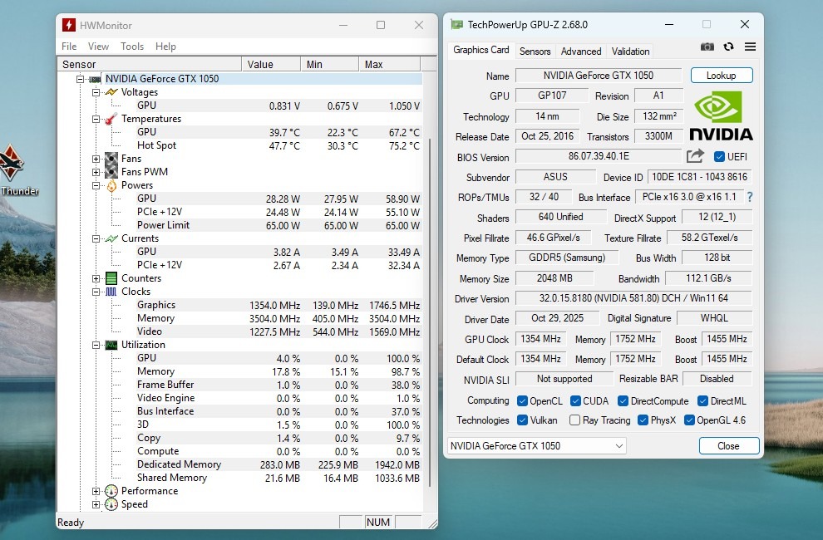Click the NVIDIA logo in GPU-Z
The width and height of the screenshot is (823, 540).
coord(721,115)
